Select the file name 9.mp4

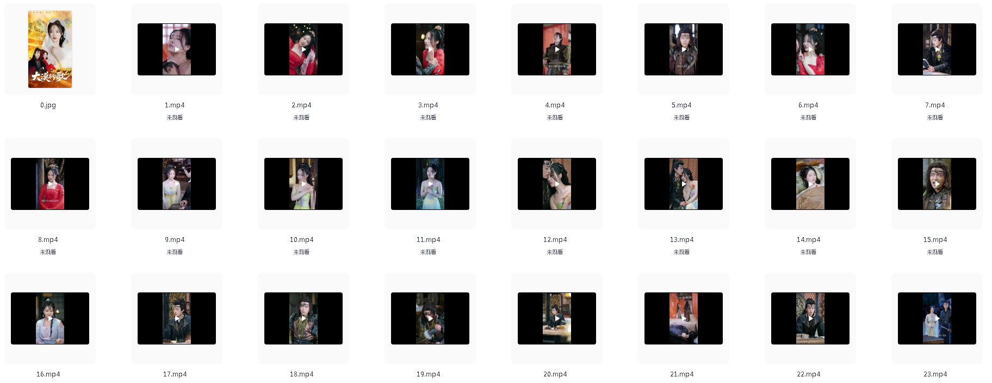(175, 240)
